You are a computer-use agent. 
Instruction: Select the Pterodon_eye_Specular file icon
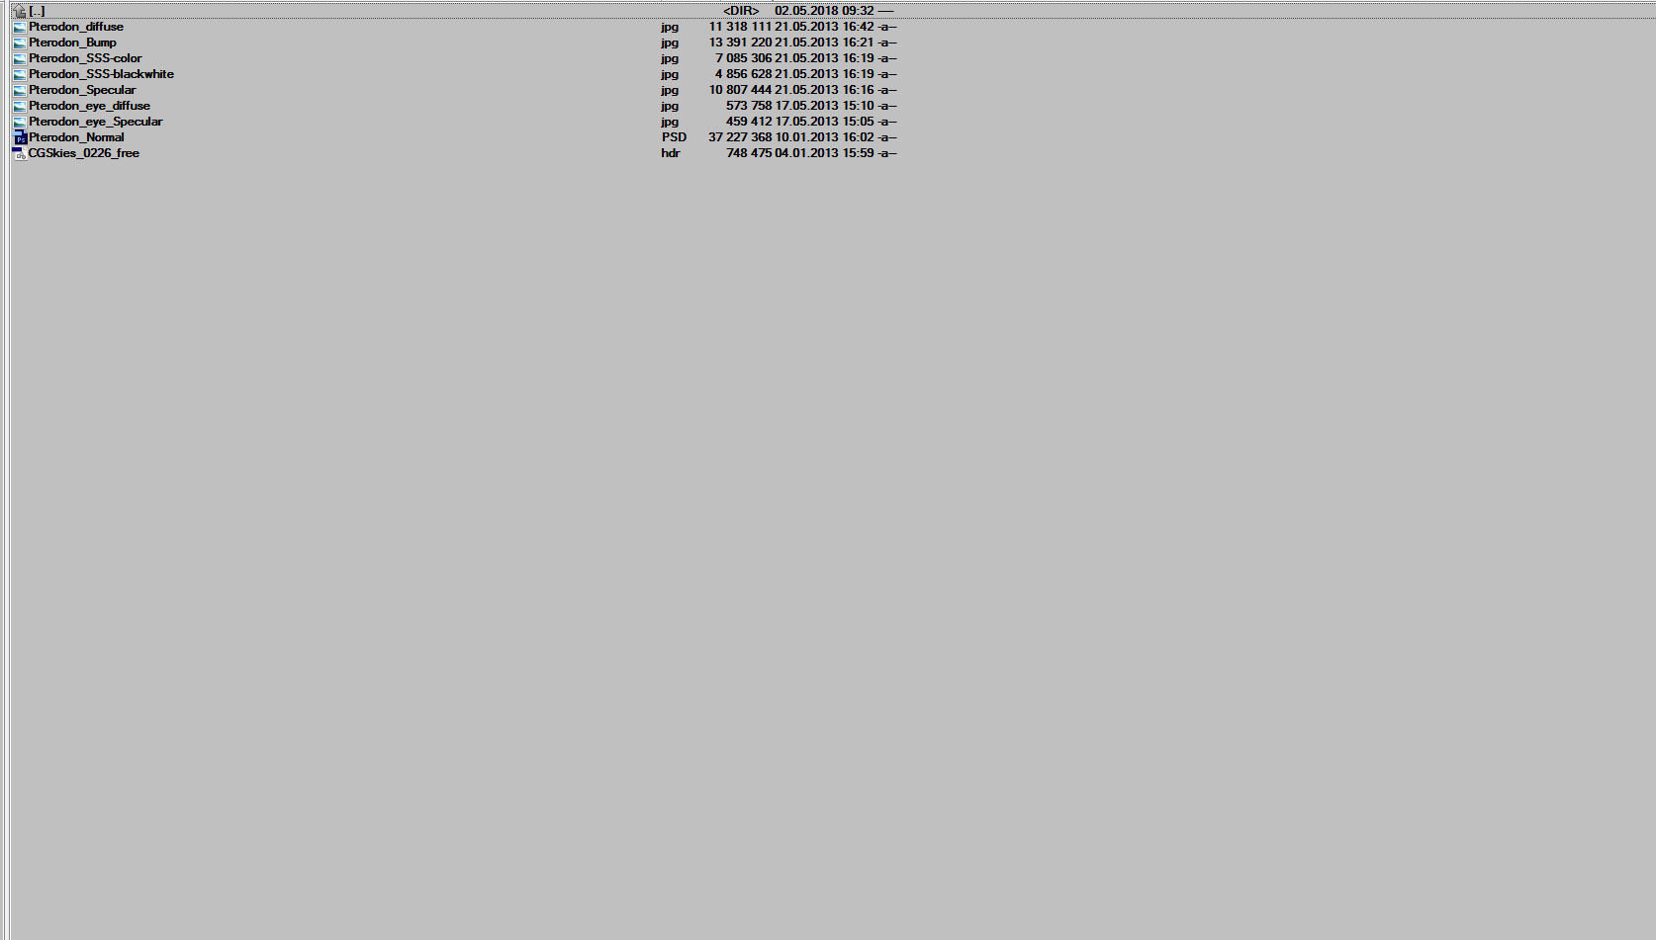point(20,122)
